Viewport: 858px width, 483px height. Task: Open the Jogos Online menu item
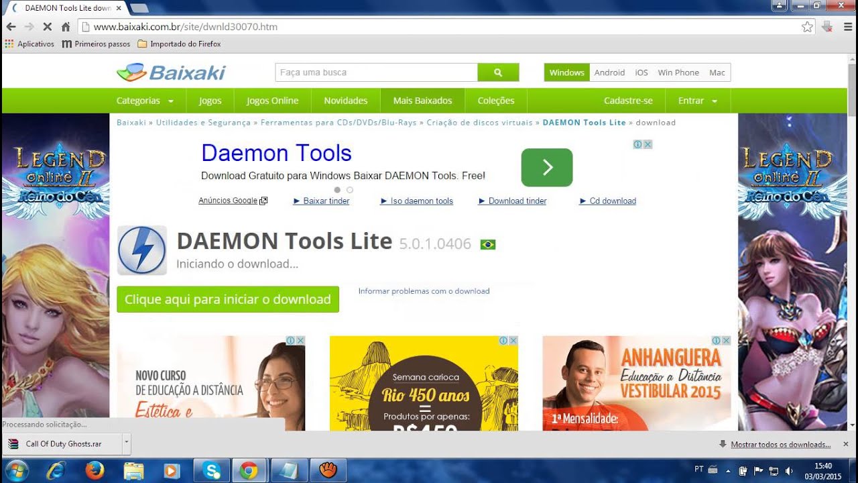coord(272,101)
